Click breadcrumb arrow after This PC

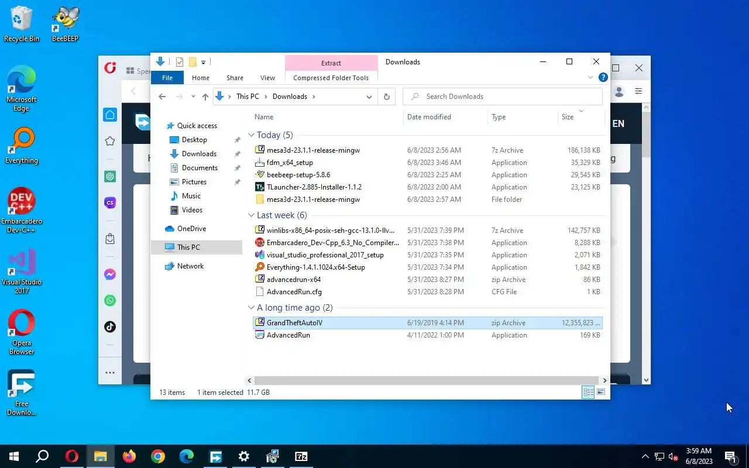(266, 97)
